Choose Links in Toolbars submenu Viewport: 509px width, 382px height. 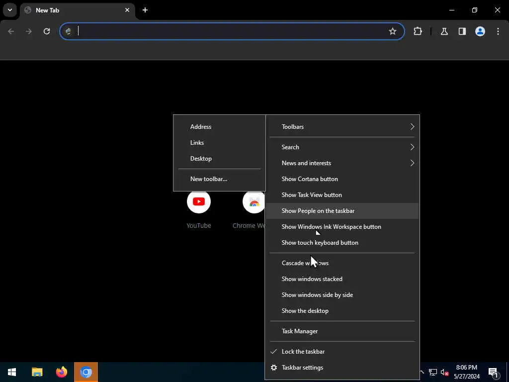[x=219, y=143]
